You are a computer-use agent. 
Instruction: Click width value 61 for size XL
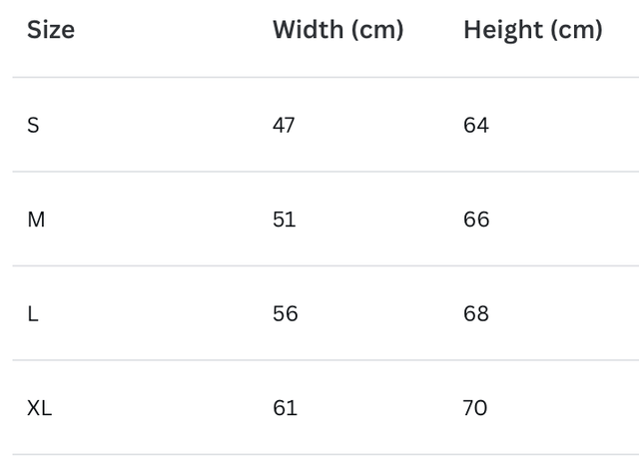[284, 408]
